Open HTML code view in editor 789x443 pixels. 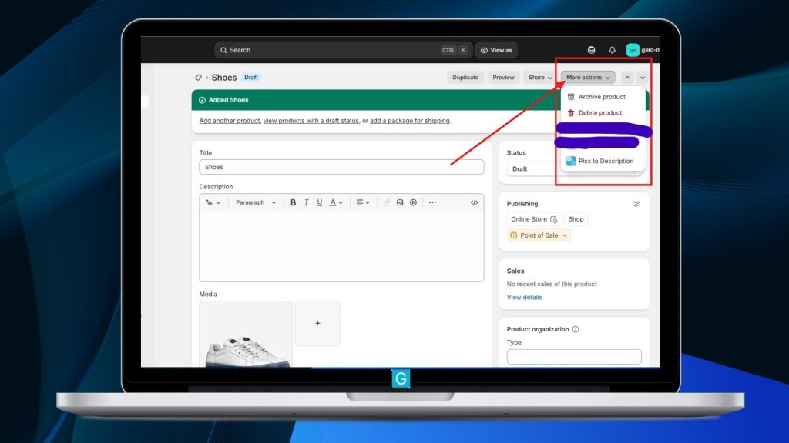pos(474,202)
